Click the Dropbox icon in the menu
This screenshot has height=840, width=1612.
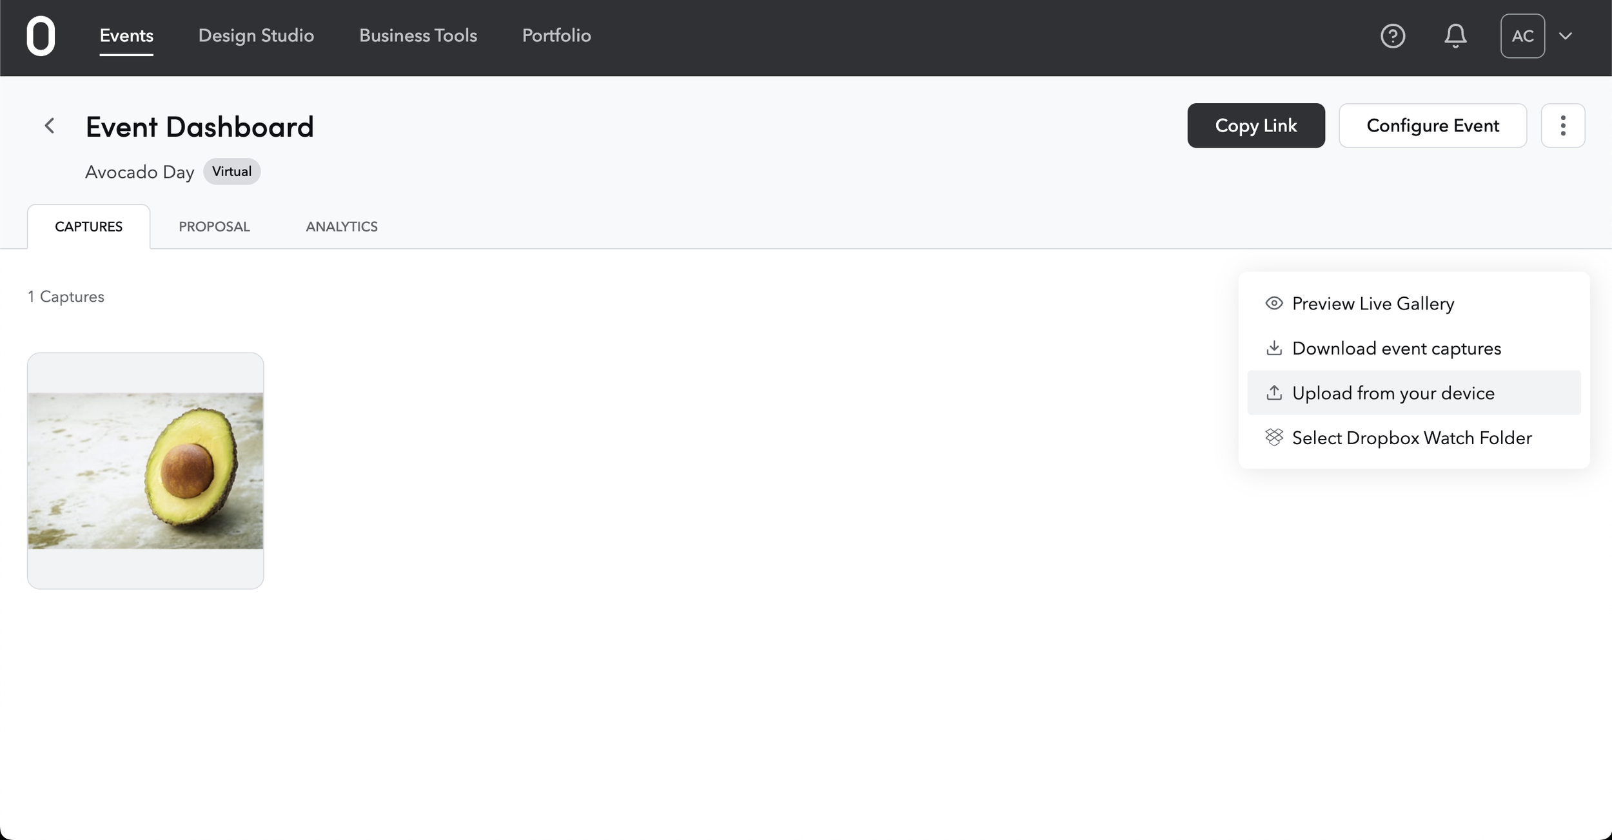1274,437
